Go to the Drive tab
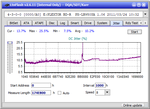The height and width of the screenshot is (109, 150). pos(88,23)
